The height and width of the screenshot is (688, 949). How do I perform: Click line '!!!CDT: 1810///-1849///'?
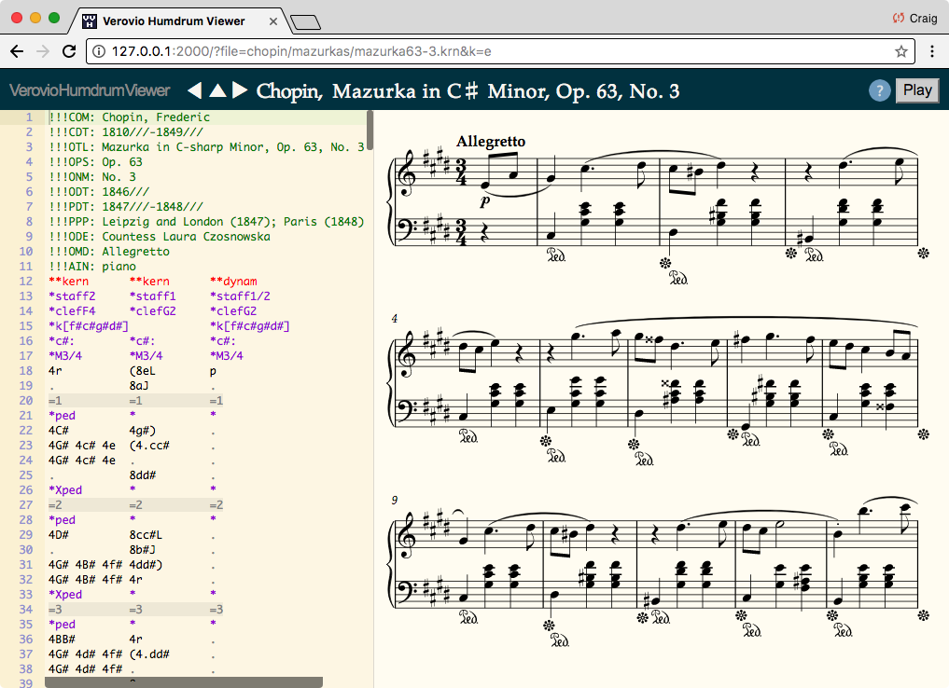coord(126,131)
